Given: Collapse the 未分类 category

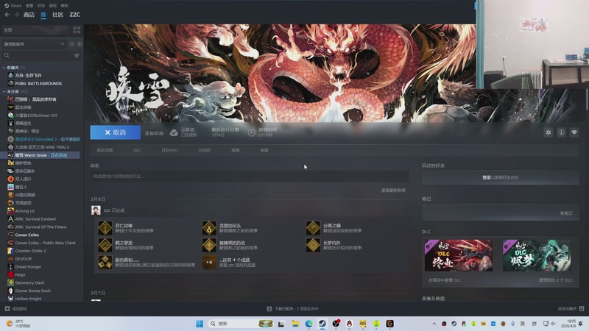Looking at the screenshot, I should 4,91.
